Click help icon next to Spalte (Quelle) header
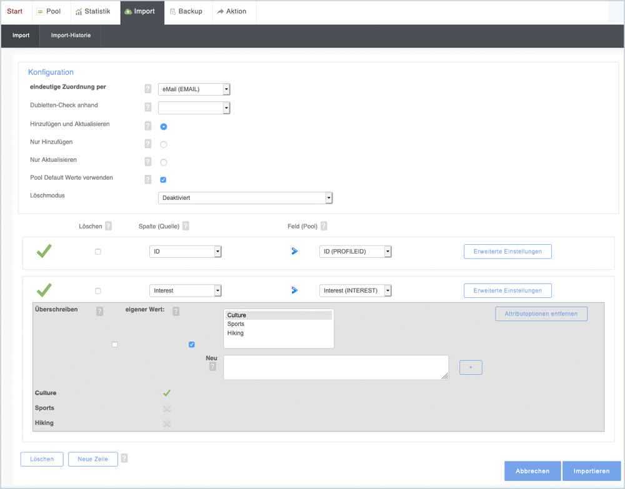The image size is (625, 489). (x=186, y=226)
